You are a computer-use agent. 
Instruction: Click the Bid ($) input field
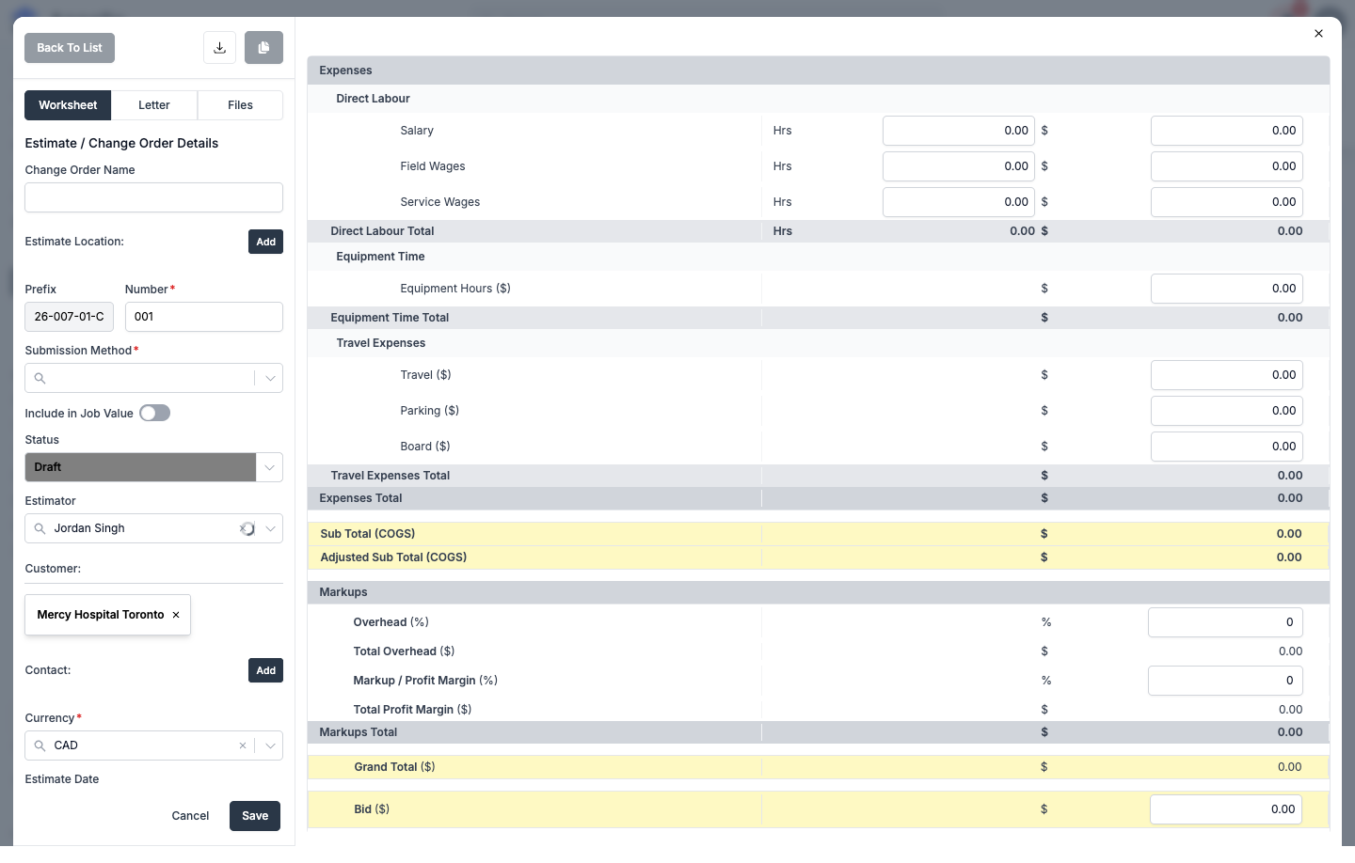point(1226,809)
